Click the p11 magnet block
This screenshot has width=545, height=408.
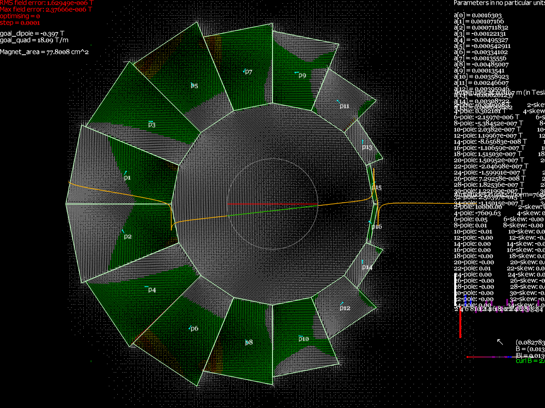point(344,106)
